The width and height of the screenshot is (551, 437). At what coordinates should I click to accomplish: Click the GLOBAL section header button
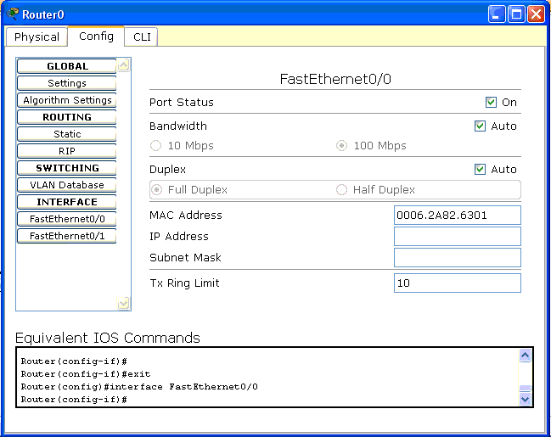[67, 66]
